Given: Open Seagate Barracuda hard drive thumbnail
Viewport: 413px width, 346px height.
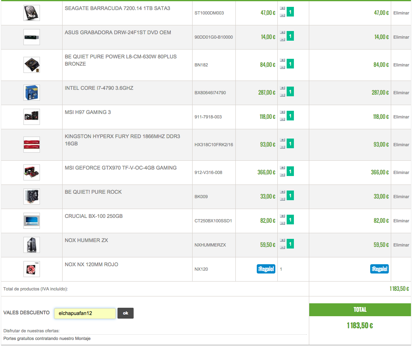Looking at the screenshot, I should click(x=31, y=13).
